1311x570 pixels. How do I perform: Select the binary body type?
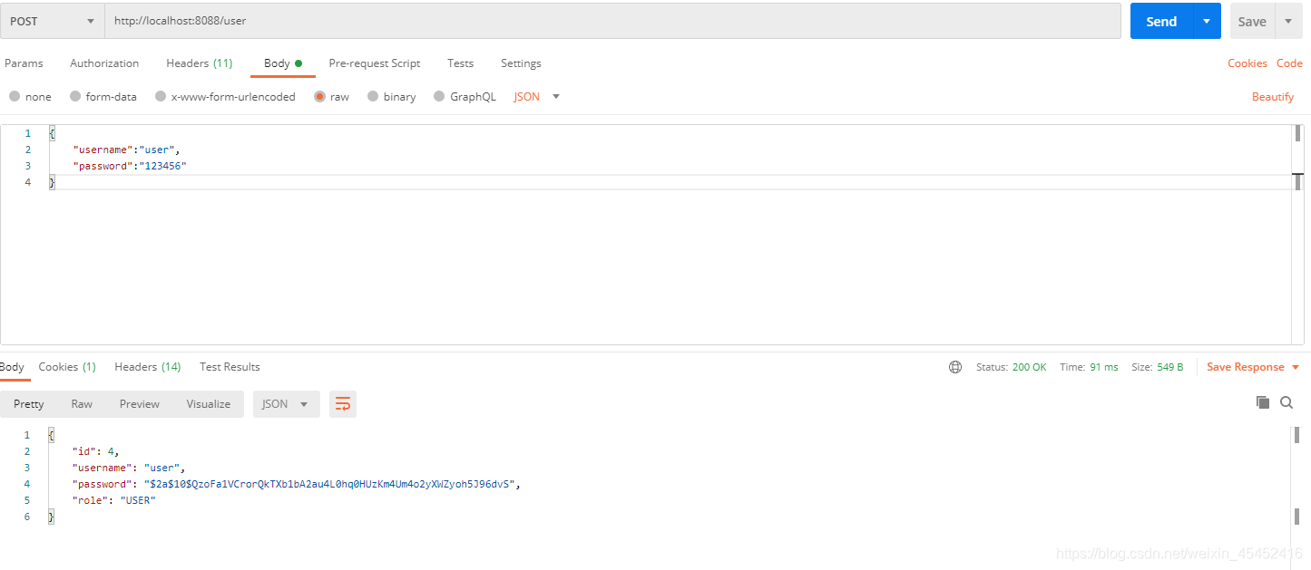pos(392,96)
